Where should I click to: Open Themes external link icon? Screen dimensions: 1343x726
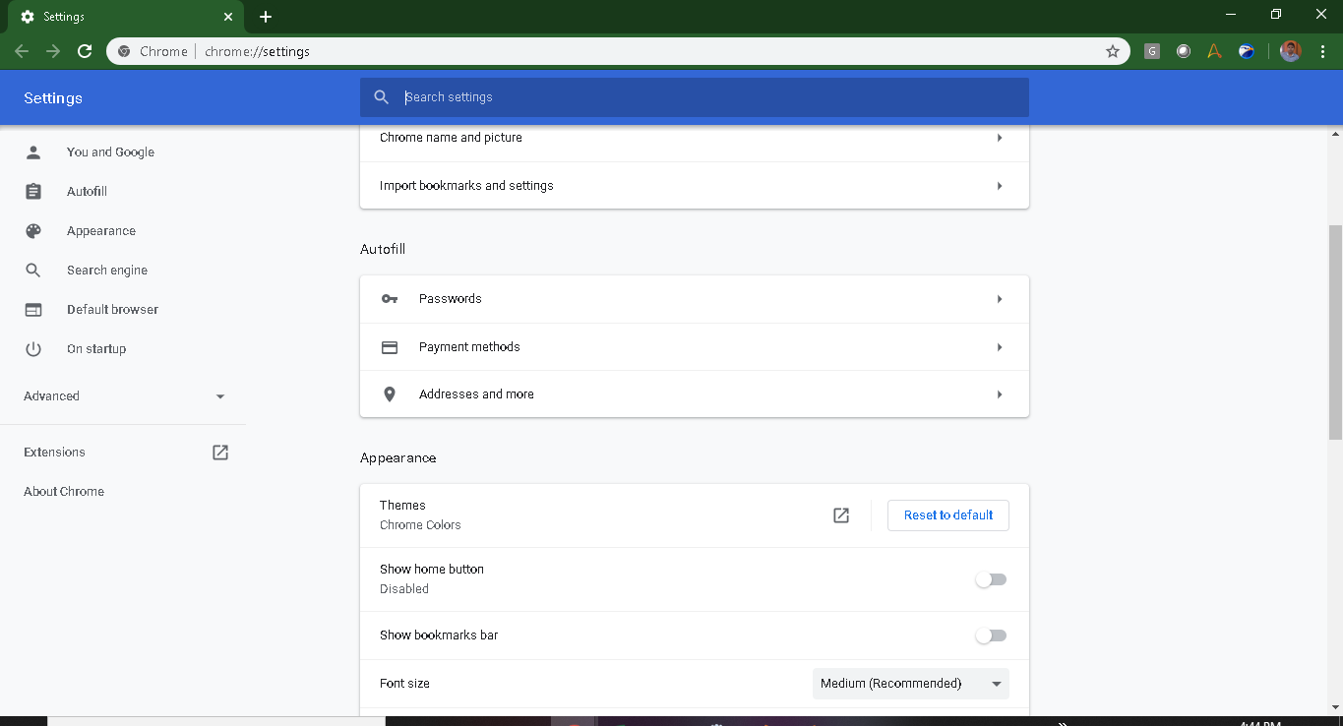coord(841,515)
